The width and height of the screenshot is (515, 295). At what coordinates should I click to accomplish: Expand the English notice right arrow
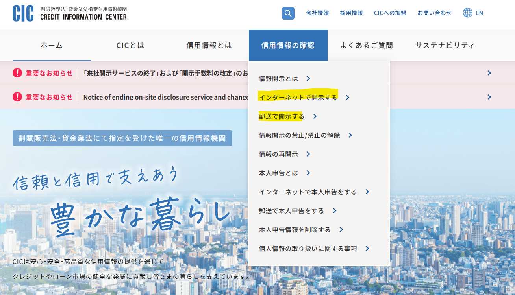(489, 97)
